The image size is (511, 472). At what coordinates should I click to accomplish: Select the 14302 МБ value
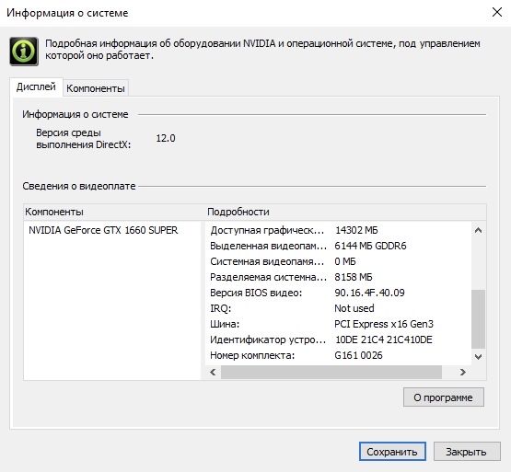point(356,230)
